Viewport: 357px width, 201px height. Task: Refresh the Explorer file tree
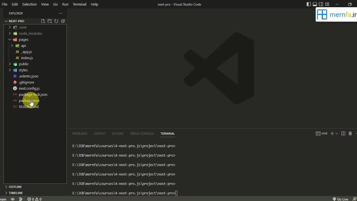coord(56,21)
